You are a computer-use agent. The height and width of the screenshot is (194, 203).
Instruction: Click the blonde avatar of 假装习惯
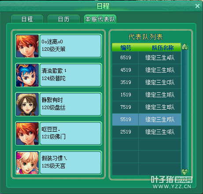click(27, 163)
